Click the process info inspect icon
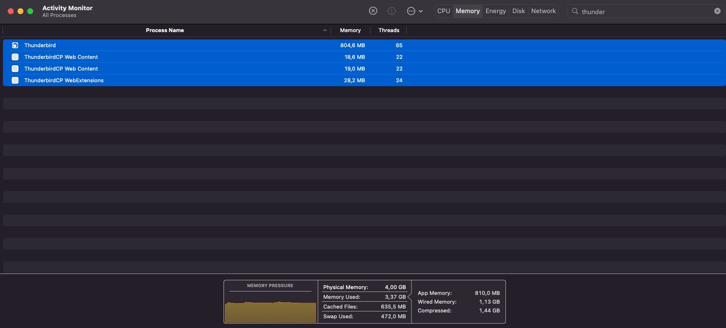The height and width of the screenshot is (328, 726). [x=391, y=11]
